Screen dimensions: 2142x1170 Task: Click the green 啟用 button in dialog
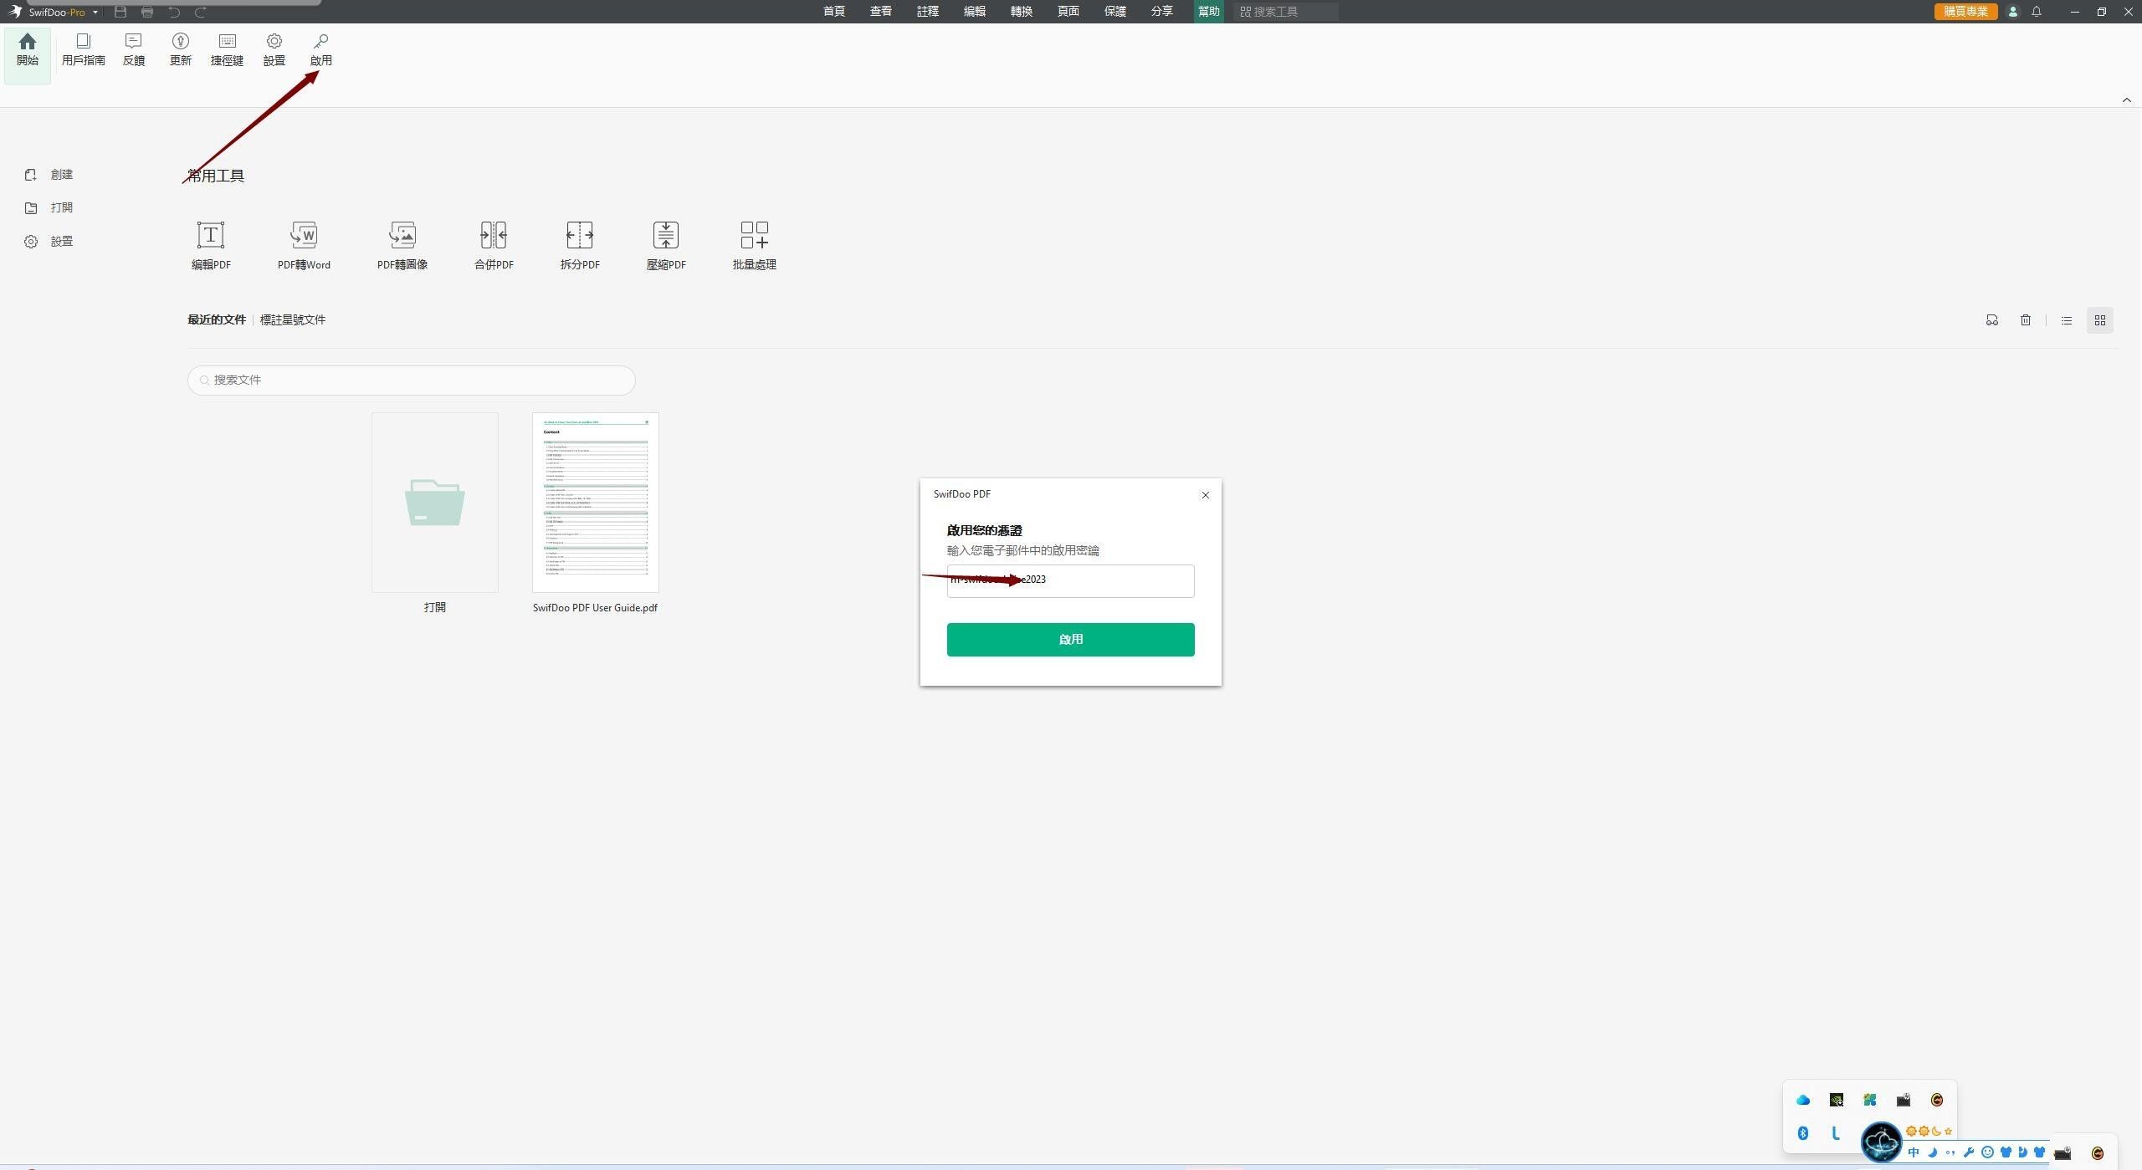click(1070, 640)
